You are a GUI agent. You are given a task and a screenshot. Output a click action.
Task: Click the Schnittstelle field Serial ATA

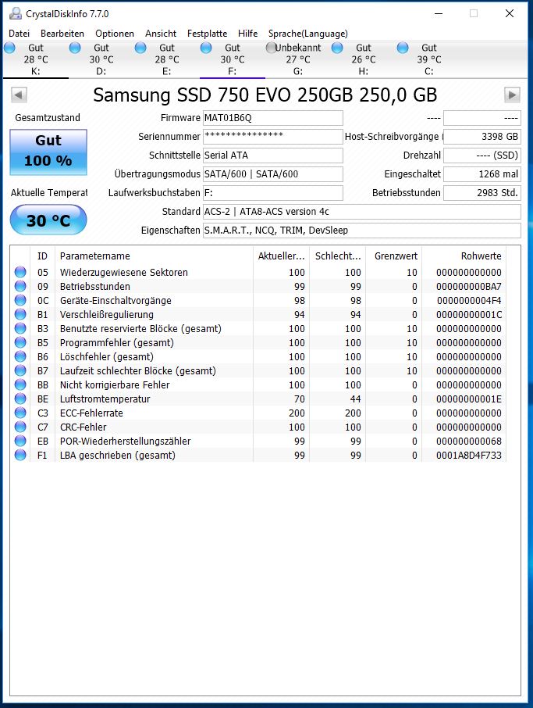273,156
